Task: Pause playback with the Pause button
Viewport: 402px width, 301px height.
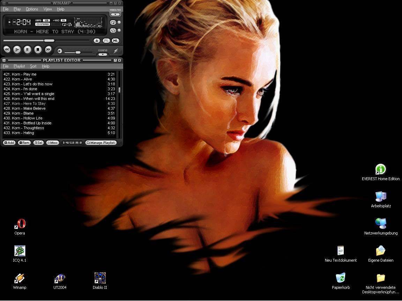Action: 28,49
